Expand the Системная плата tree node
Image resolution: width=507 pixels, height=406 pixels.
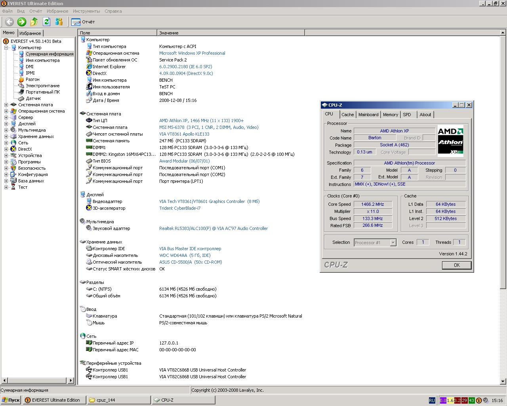tap(6, 105)
